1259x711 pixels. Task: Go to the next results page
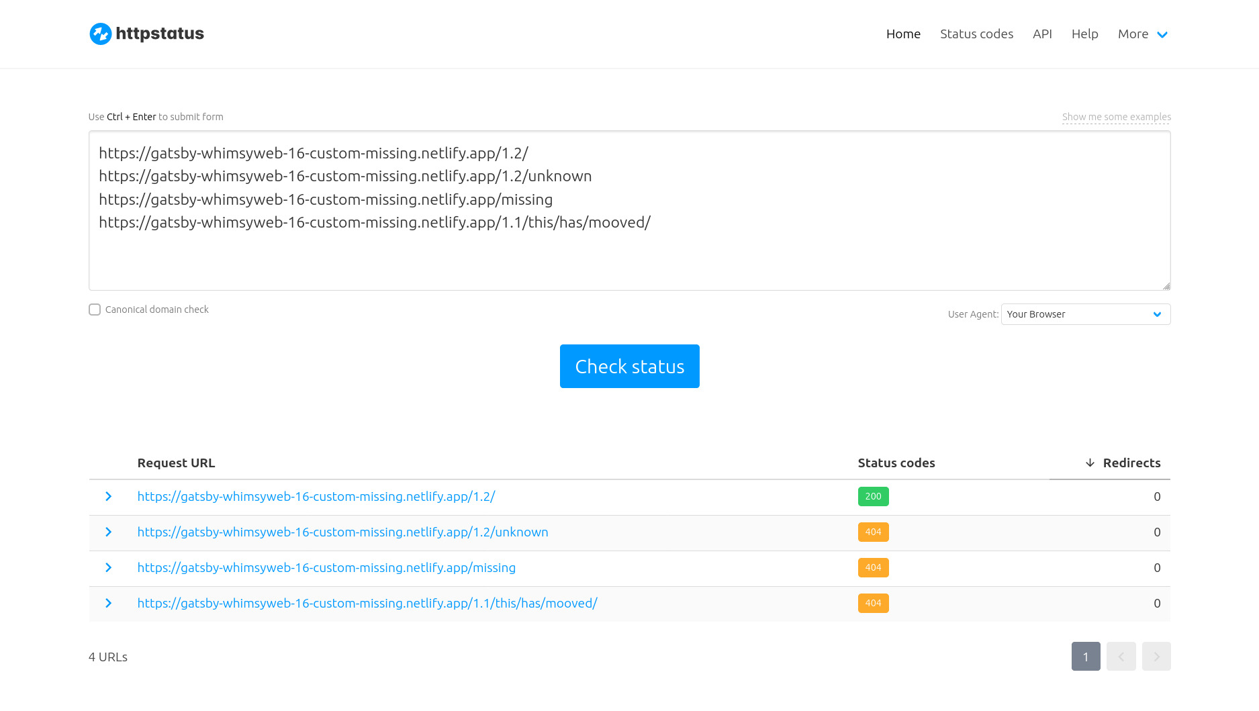(1156, 657)
